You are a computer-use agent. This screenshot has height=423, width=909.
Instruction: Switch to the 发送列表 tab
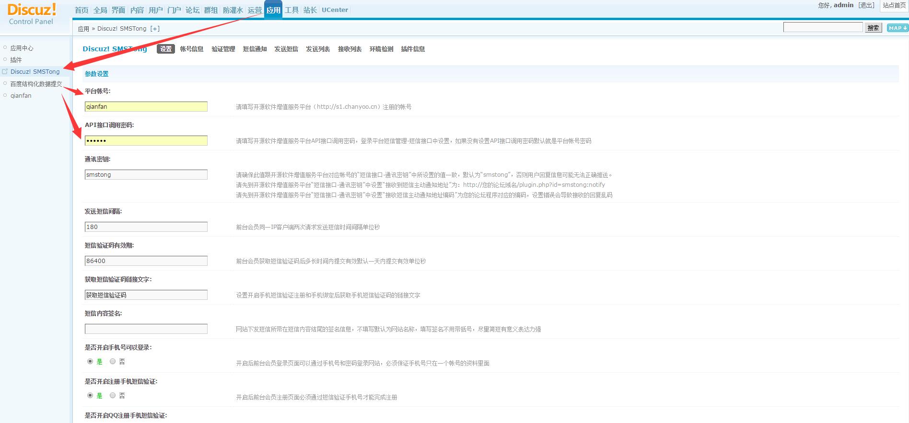(x=318, y=49)
